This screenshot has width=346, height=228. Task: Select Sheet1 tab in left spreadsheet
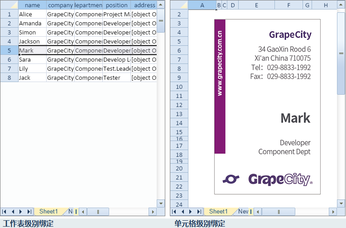48,212
